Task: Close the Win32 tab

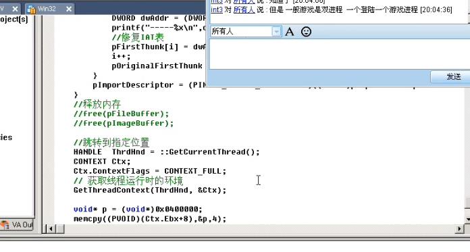Action: coord(69,9)
